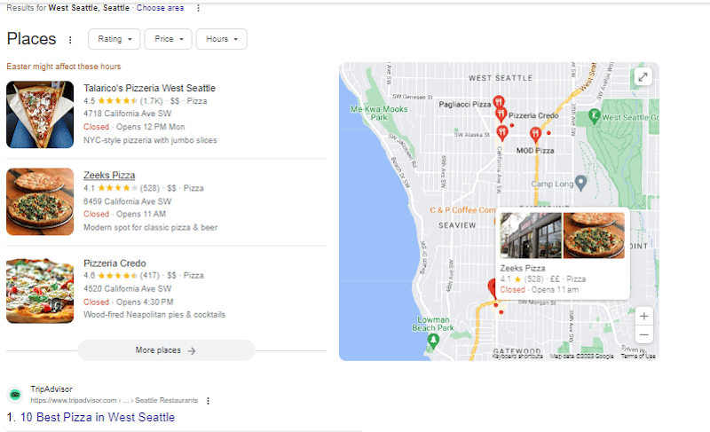This screenshot has width=710, height=432.
Task: Open TripAdvisor result three-dot menu
Action: click(x=209, y=400)
